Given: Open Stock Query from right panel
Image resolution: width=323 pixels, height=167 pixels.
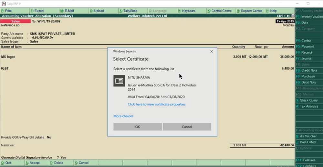Looking at the screenshot, I should (308, 101).
